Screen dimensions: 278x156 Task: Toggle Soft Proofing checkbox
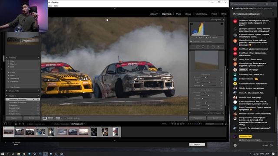[65, 118]
